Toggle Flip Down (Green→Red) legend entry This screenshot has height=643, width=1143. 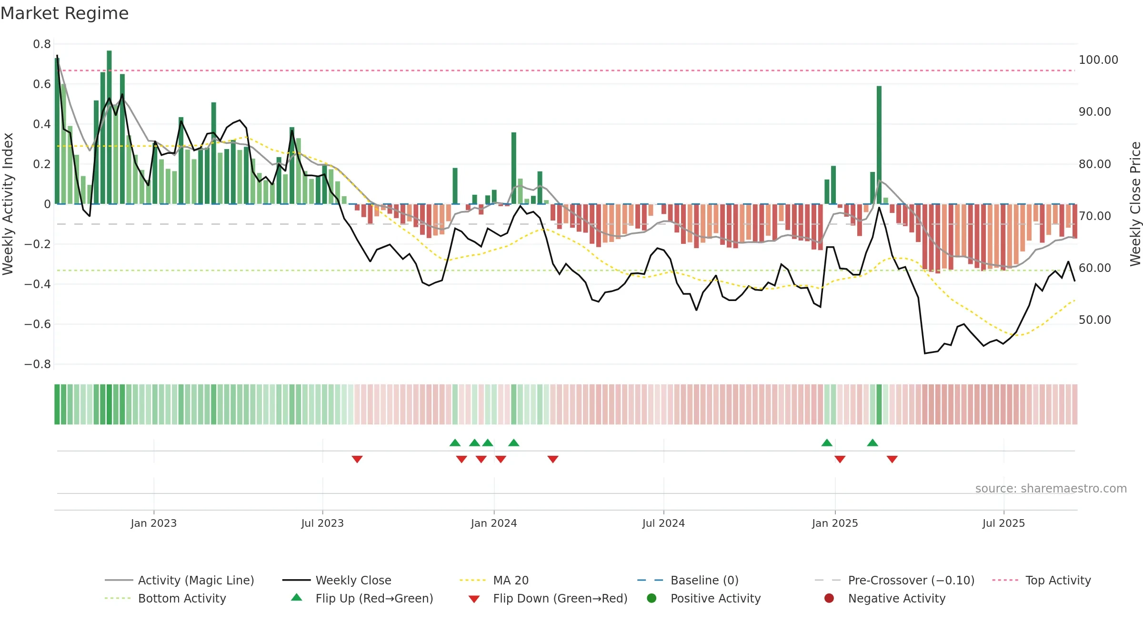(x=548, y=598)
